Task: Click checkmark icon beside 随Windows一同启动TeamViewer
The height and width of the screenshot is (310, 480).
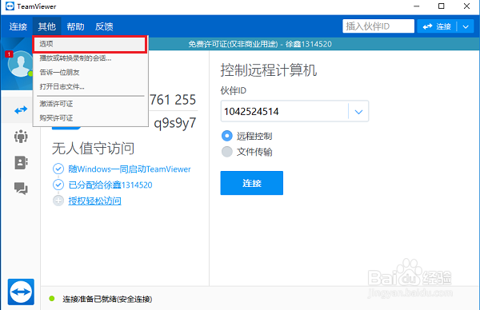Action: tap(58, 169)
